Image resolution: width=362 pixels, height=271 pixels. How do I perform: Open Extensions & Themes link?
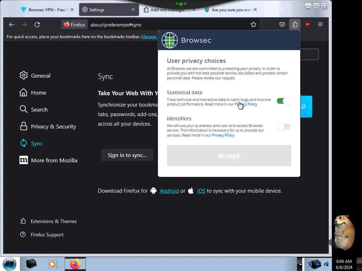pyautogui.click(x=48, y=221)
